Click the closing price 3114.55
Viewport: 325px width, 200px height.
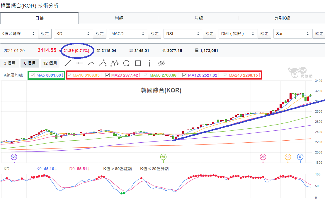(47, 50)
